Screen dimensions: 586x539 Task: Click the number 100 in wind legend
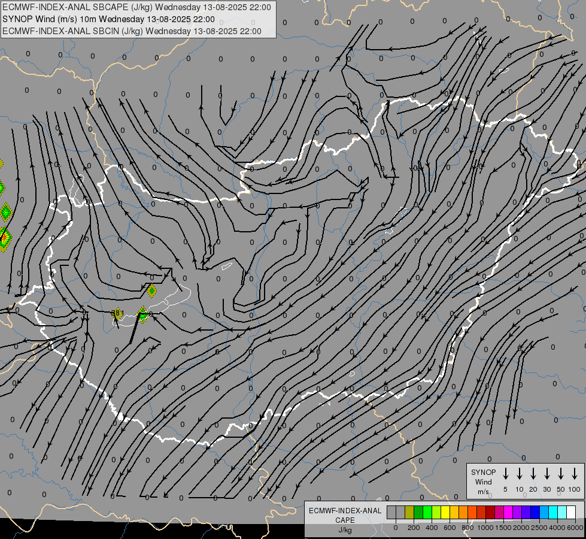pyautogui.click(x=575, y=489)
